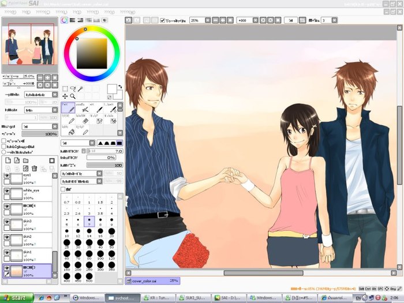The height and width of the screenshot is (303, 404).
Task: Hide the eye1 layer
Action: 7,175
